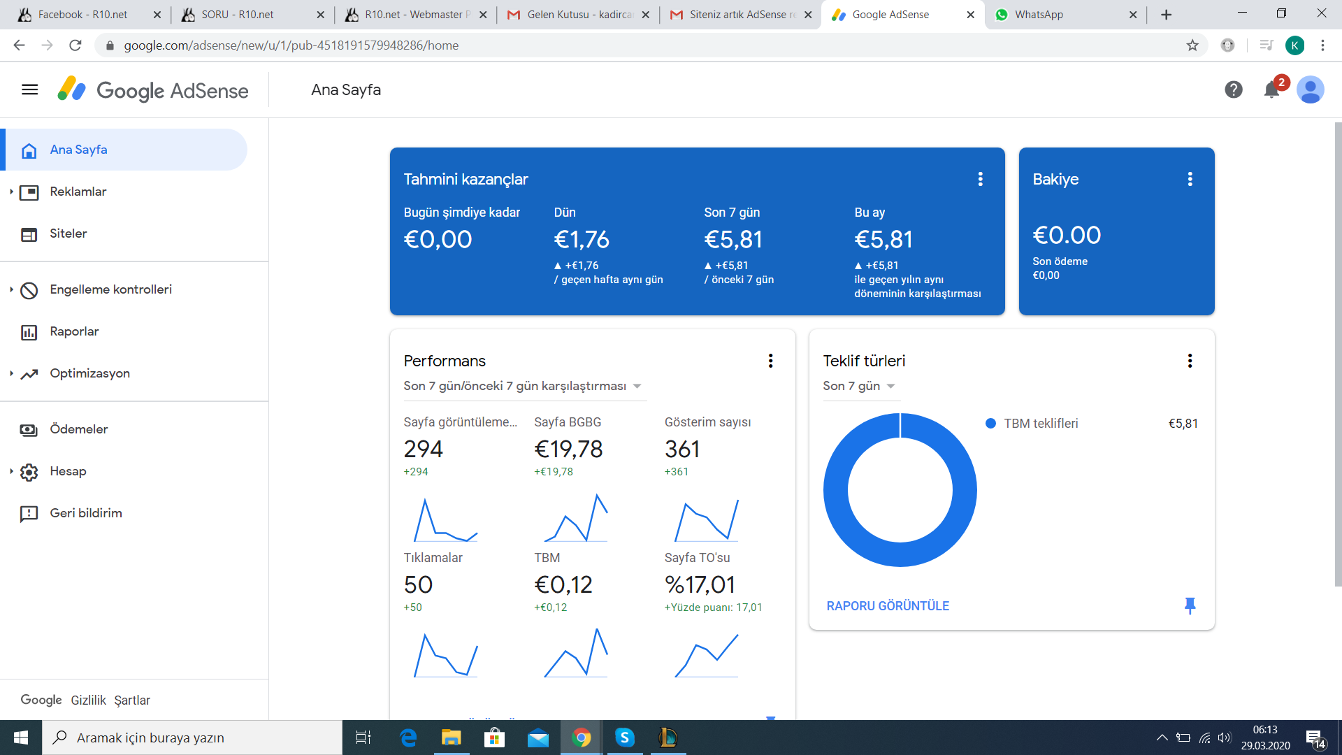Go back to previous page
The height and width of the screenshot is (755, 1342).
click(x=19, y=45)
